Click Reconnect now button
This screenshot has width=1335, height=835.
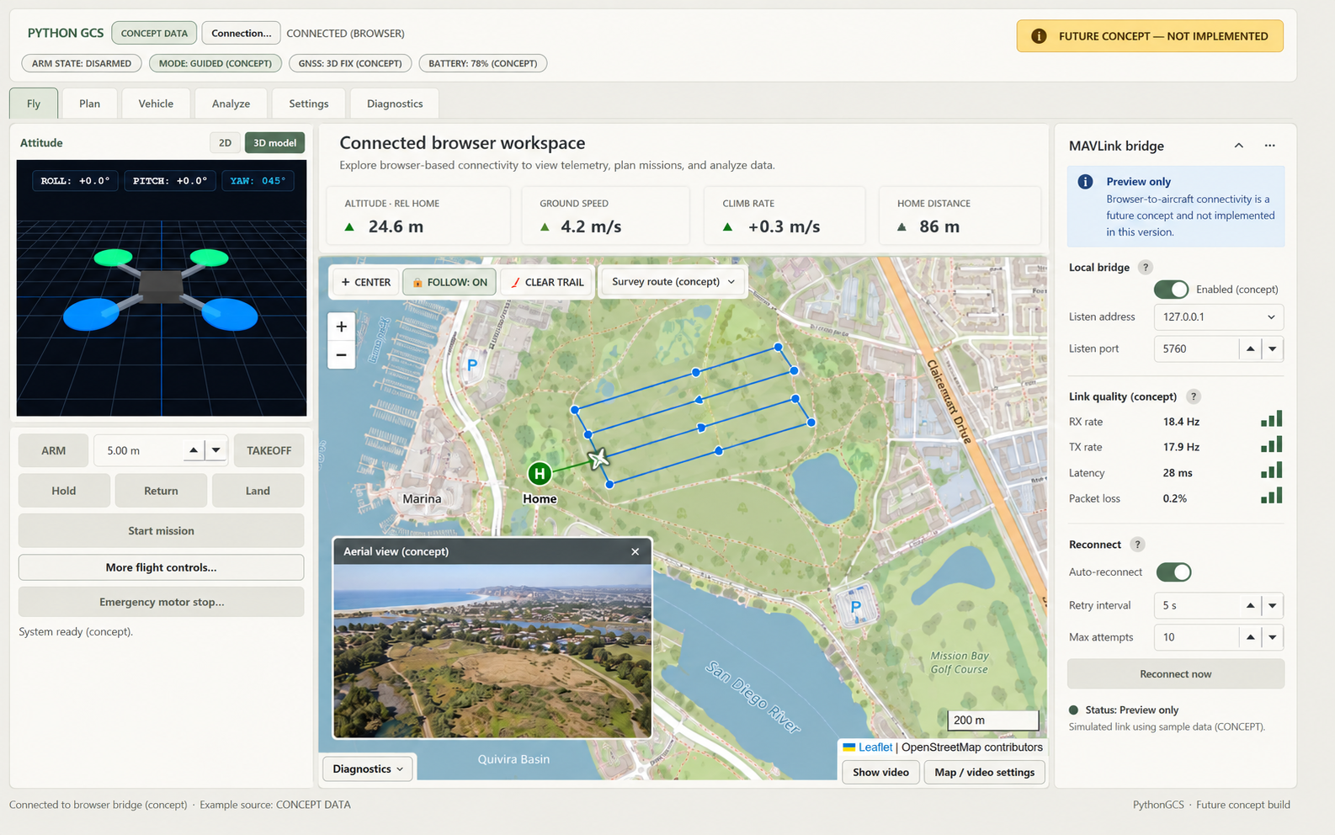[1175, 674]
